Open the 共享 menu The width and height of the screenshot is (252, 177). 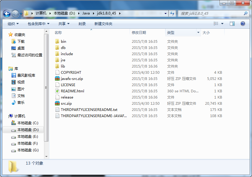click(64, 24)
